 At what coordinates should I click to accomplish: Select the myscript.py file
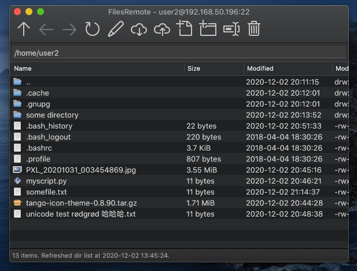[179, 181]
